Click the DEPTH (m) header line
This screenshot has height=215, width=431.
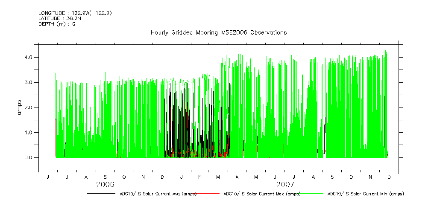pos(57,24)
